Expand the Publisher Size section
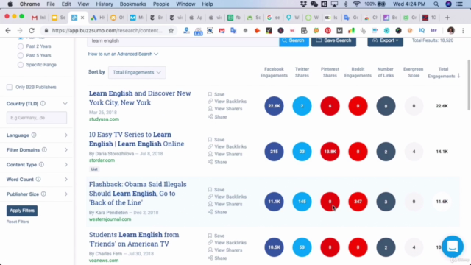Screen dimensions: 471x265 [65, 194]
